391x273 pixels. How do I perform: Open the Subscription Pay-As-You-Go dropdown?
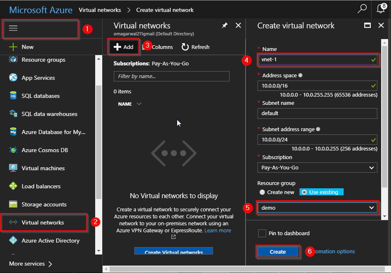coord(317,167)
